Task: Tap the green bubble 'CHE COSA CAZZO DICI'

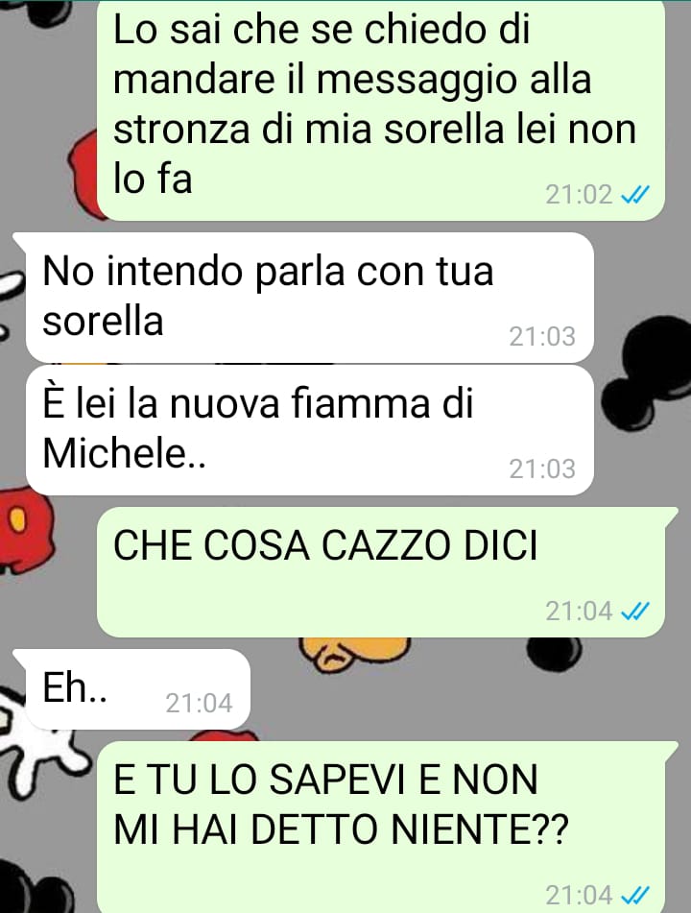Action: pos(381,572)
